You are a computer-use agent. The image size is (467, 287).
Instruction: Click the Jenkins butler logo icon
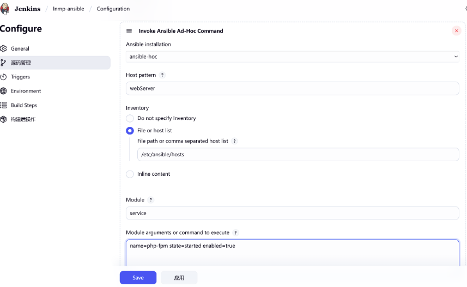(x=5, y=9)
